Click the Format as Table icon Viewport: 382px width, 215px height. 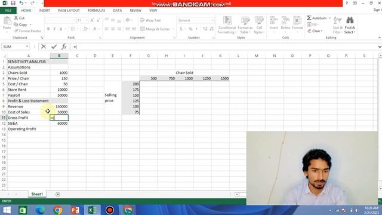click(245, 20)
